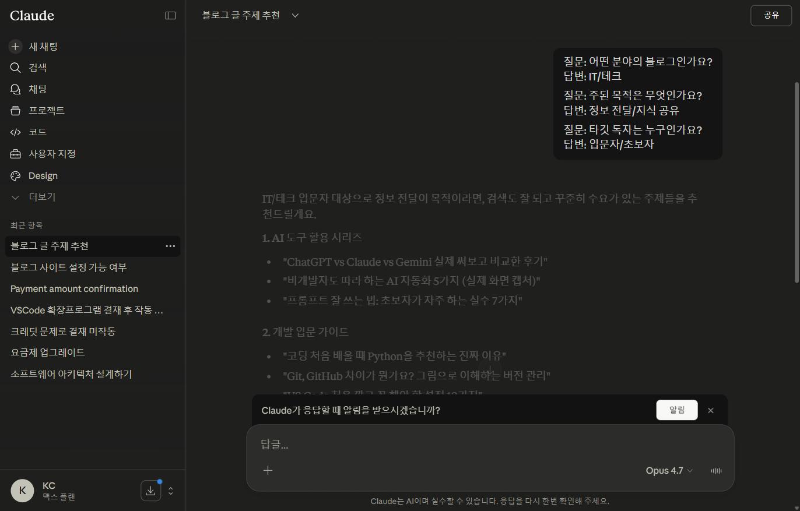This screenshot has height=511, width=800.
Task: Click the text 답변: IT/테크
Action: (592, 76)
